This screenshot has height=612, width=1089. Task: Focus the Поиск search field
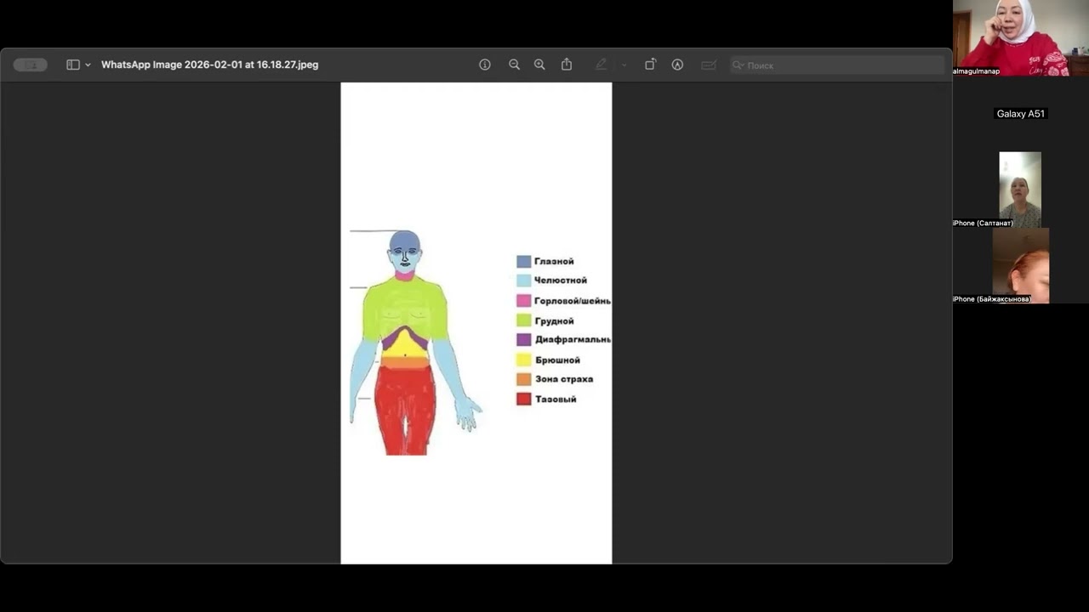tap(837, 65)
